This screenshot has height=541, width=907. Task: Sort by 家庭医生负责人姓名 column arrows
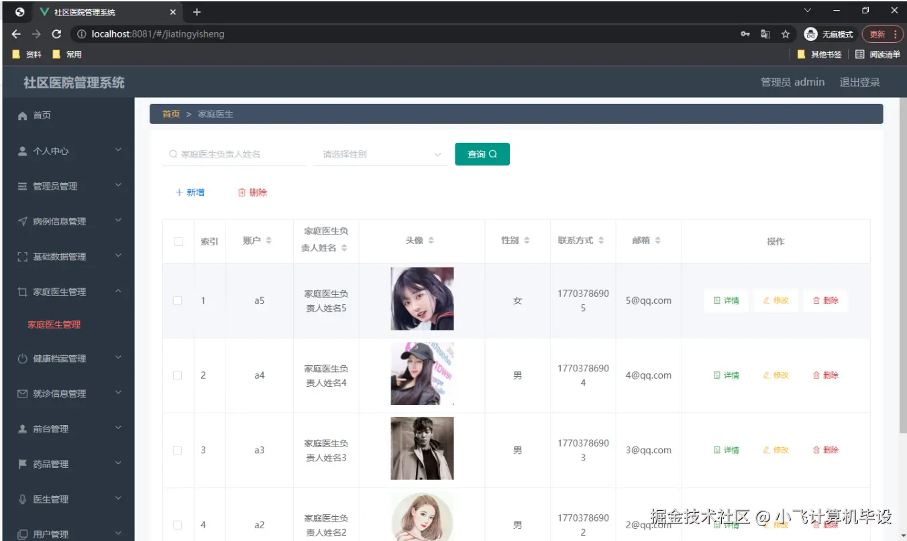click(x=344, y=248)
